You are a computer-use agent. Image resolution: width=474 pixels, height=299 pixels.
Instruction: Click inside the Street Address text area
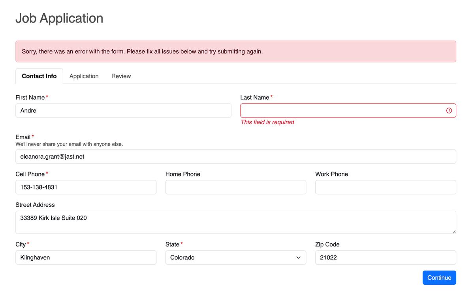235,222
